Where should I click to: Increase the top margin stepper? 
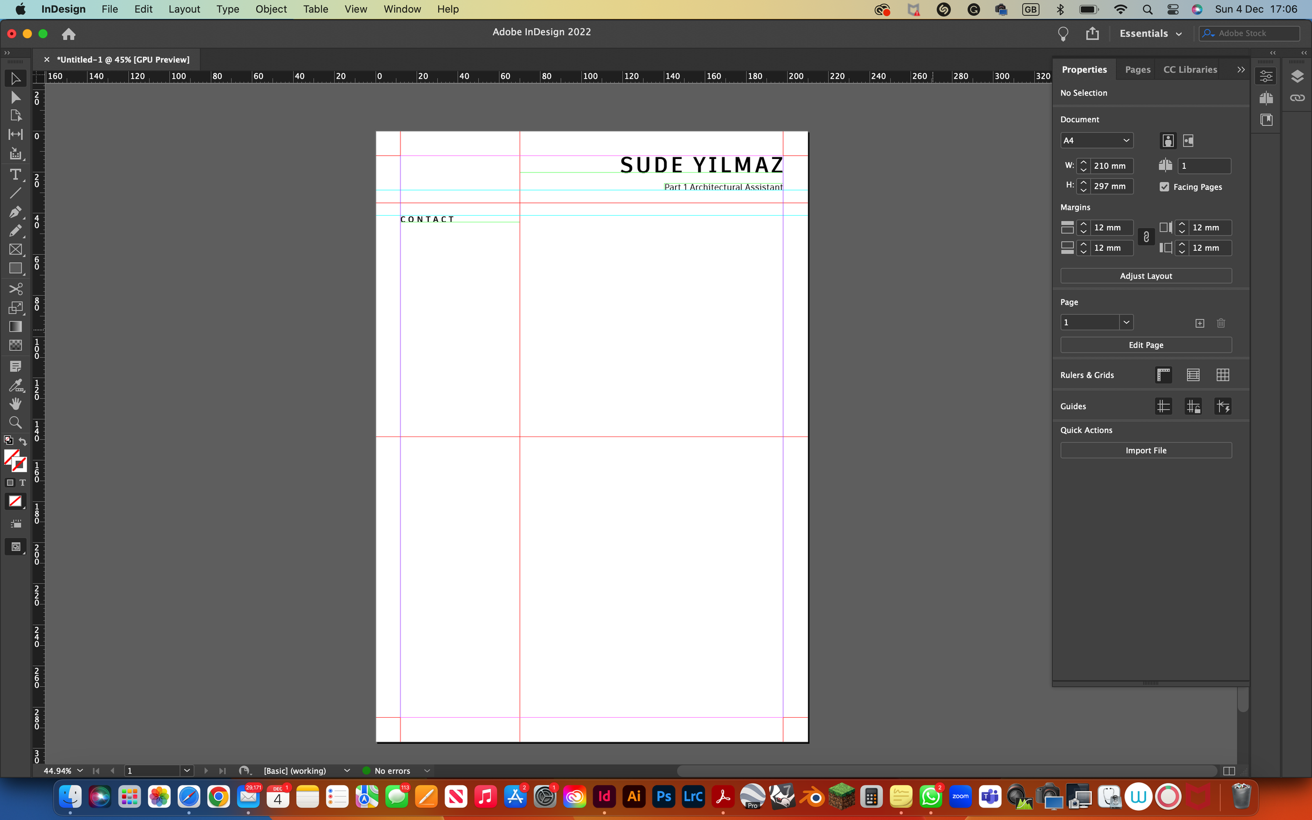point(1083,224)
